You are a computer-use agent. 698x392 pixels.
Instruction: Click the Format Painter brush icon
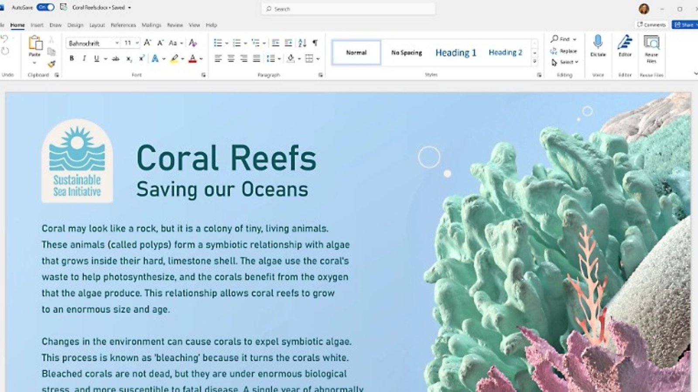(51, 64)
